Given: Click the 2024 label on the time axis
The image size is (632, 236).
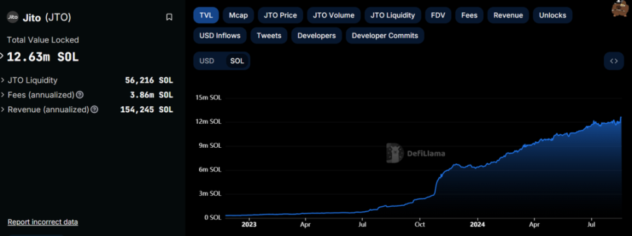Looking at the screenshot, I should pos(477,225).
